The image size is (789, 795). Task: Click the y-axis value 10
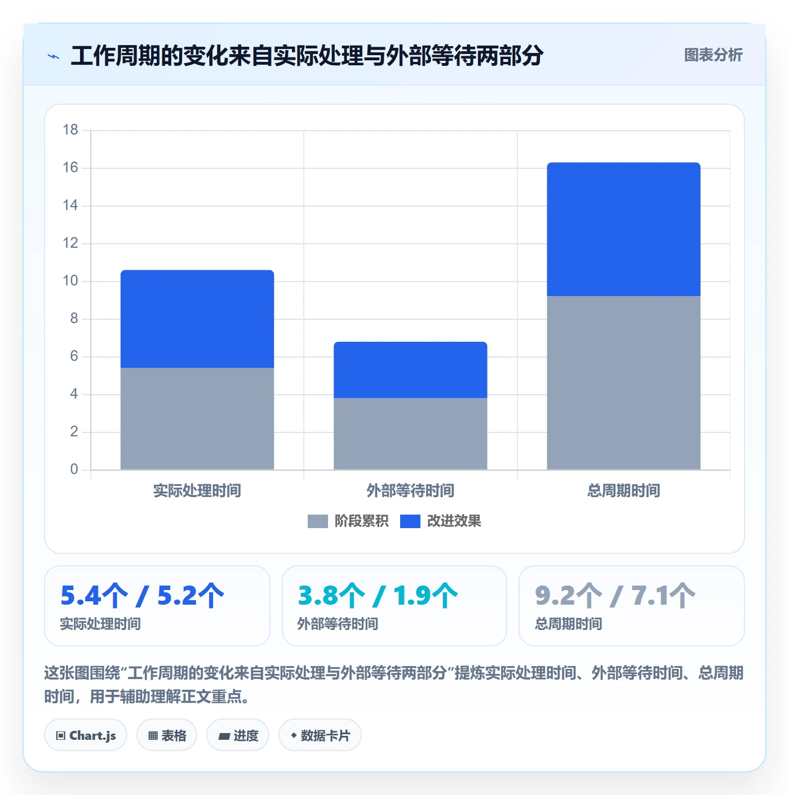point(70,281)
